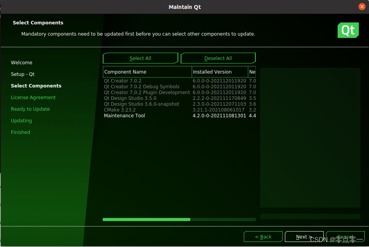Sort by Installed Version column header

[x=220, y=72]
